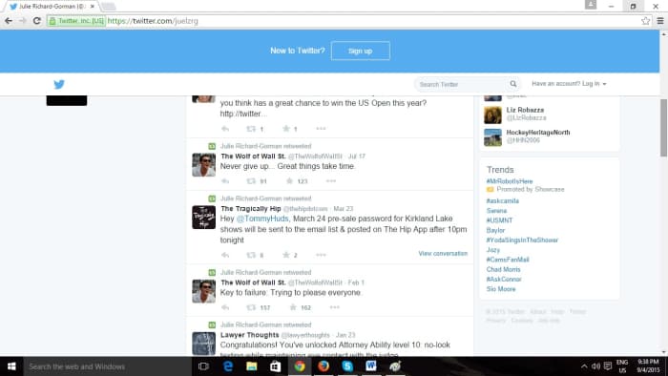Open Lawyer Thoughts profile name
Screen dimensions: 668x376
tap(250, 335)
